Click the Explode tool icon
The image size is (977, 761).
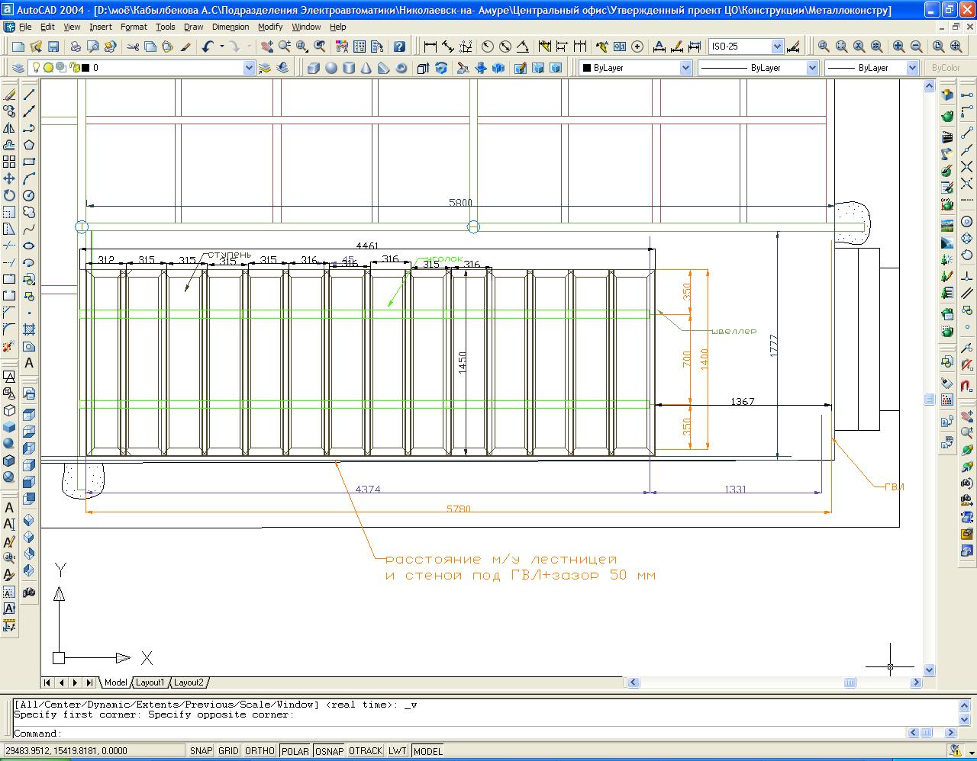coord(9,346)
